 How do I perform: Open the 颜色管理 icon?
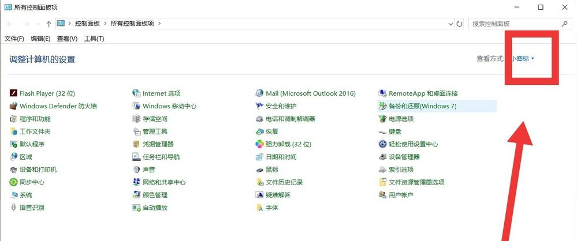(x=137, y=195)
